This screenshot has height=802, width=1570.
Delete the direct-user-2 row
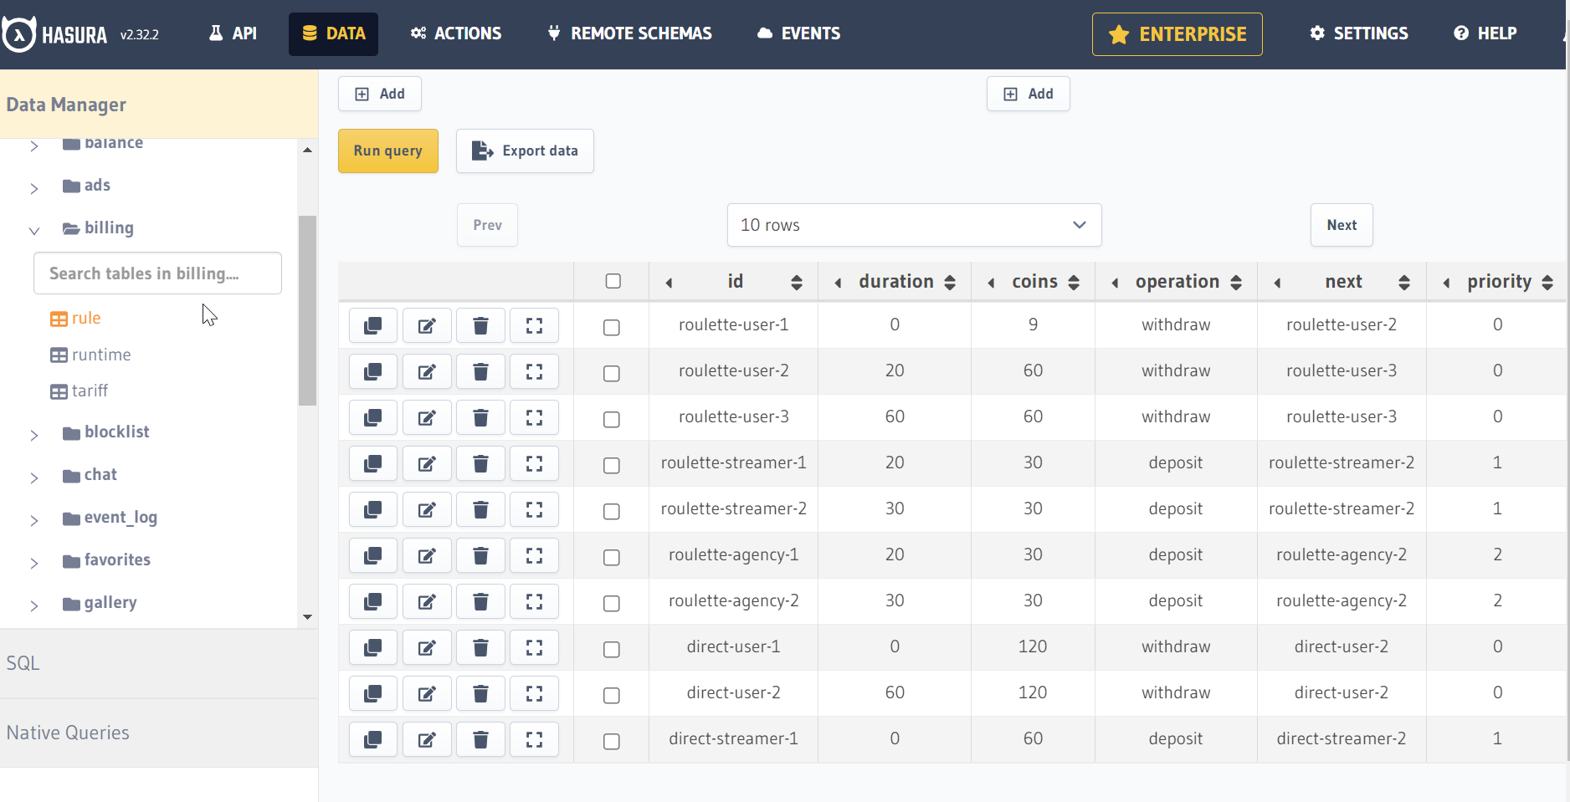(480, 693)
